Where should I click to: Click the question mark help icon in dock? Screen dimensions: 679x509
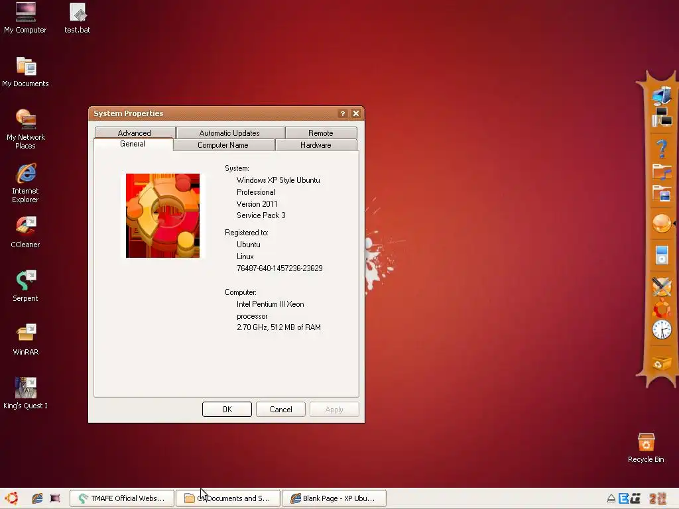tap(662, 149)
